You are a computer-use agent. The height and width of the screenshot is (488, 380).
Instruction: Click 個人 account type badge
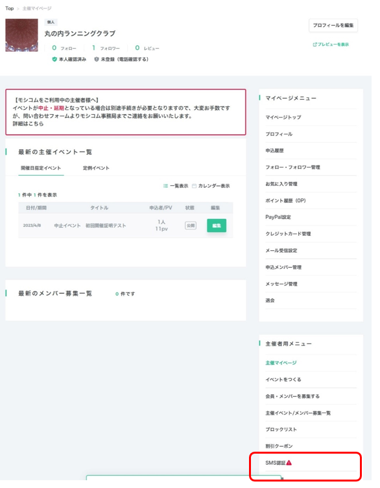pos(51,23)
